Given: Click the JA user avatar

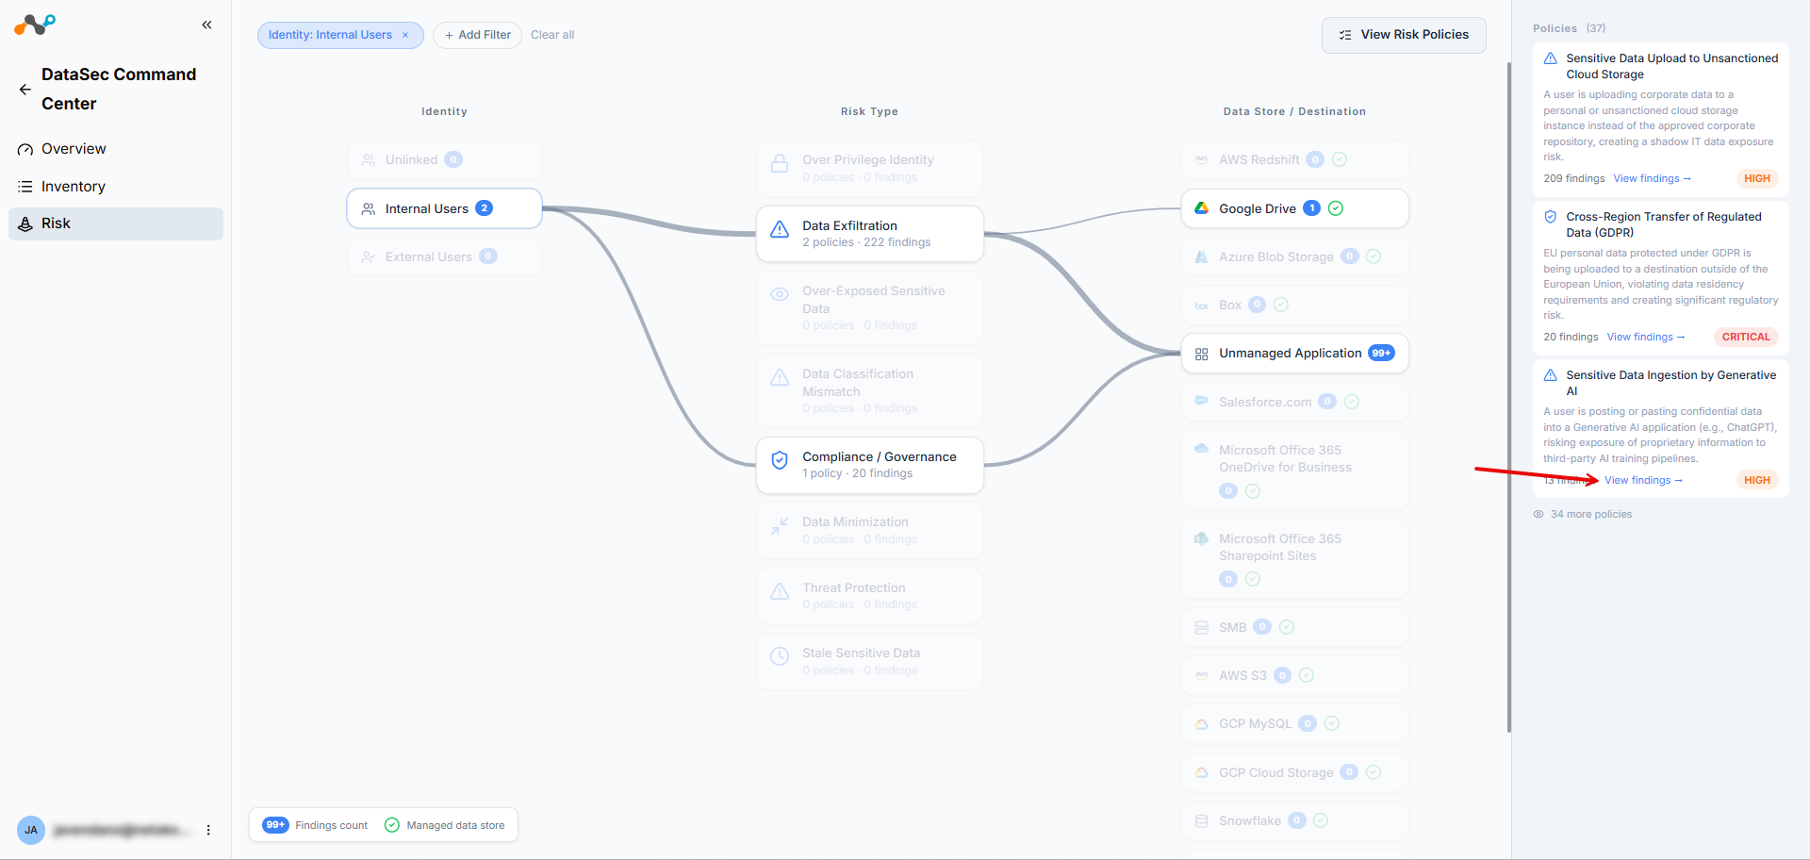Looking at the screenshot, I should pyautogui.click(x=31, y=830).
